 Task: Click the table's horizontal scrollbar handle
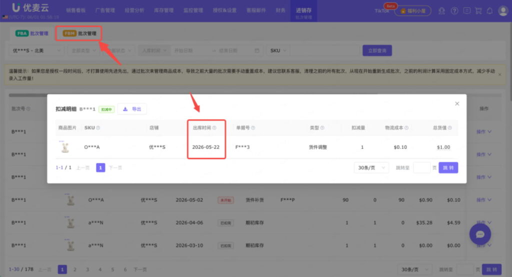(28, 95)
